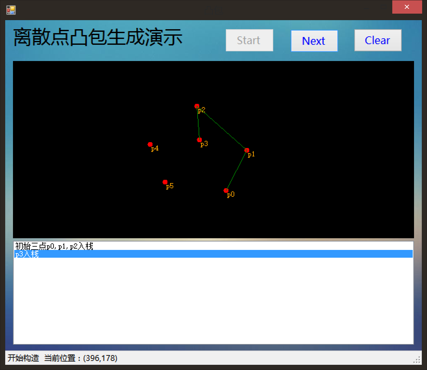Click the red point labeled p3
This screenshot has height=370, width=427.
pos(199,140)
